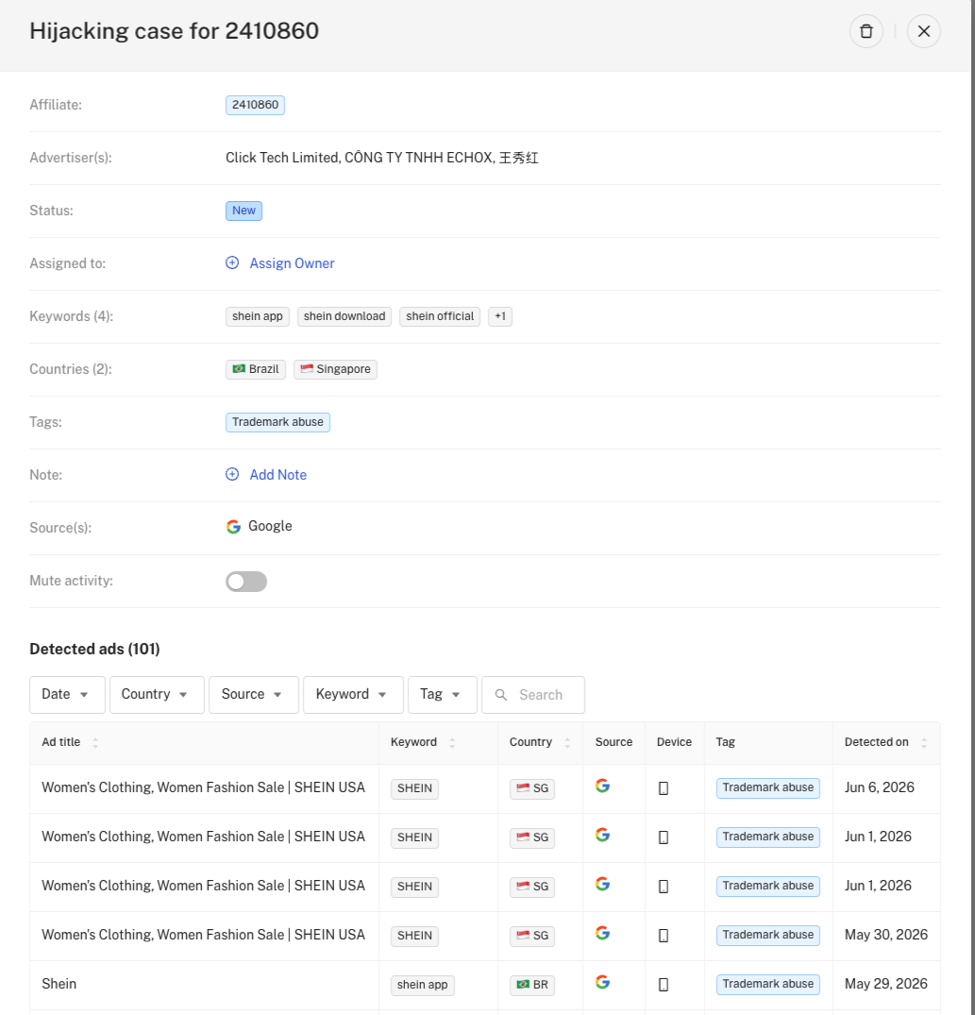
Task: Click Trademark abuse tag in Jun 6 row
Action: (768, 787)
